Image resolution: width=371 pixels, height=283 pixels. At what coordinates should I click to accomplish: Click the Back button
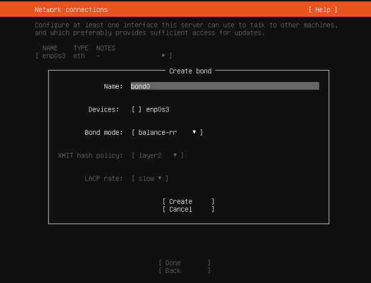pyautogui.click(x=184, y=271)
